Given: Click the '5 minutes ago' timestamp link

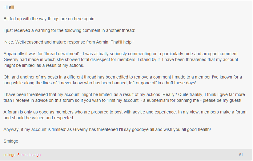Looking at the screenshot, I should click(29, 155).
